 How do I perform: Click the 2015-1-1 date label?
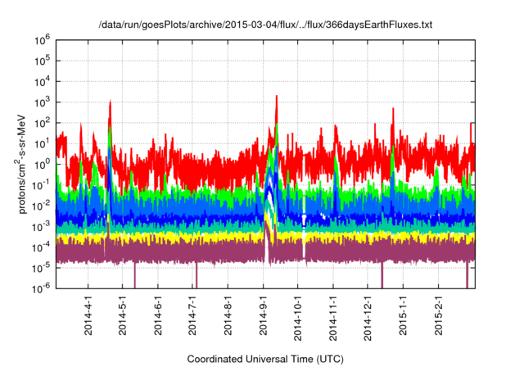403,315
